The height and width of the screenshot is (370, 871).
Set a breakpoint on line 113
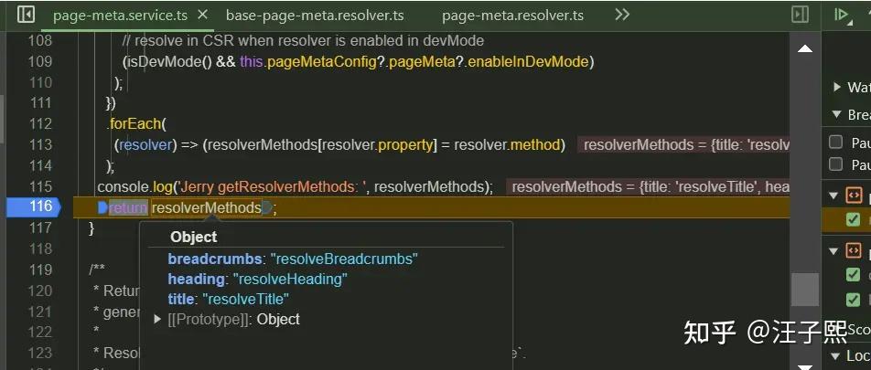point(40,144)
